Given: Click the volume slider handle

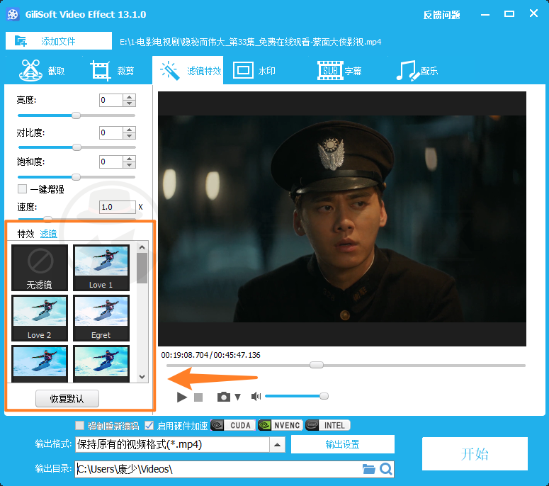Looking at the screenshot, I should tap(324, 396).
